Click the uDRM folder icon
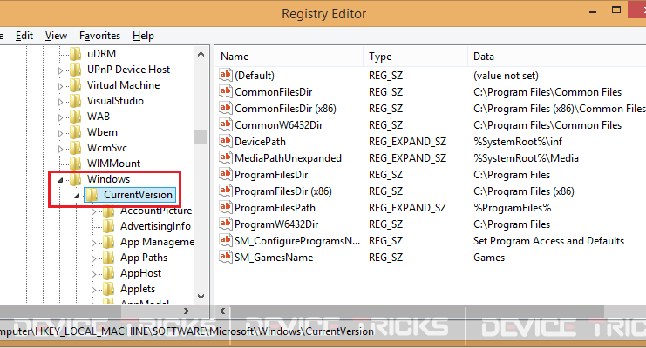 75,53
